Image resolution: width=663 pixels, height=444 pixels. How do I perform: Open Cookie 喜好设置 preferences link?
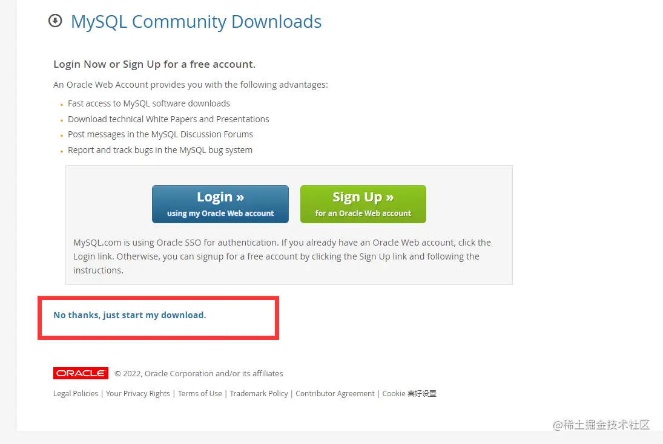pyautogui.click(x=409, y=393)
